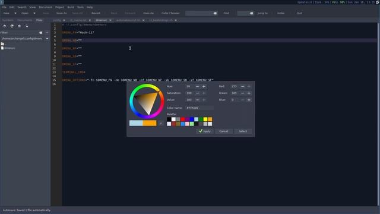Select the light green palette swatch

point(192,124)
